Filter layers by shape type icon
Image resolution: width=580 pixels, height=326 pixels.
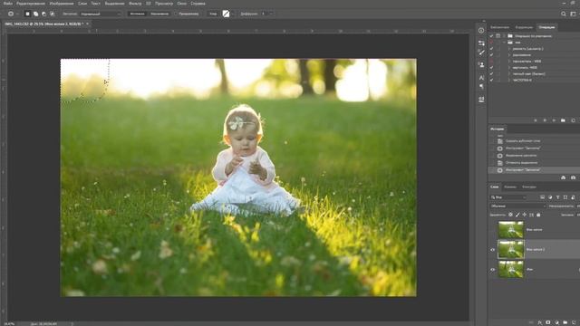565,197
